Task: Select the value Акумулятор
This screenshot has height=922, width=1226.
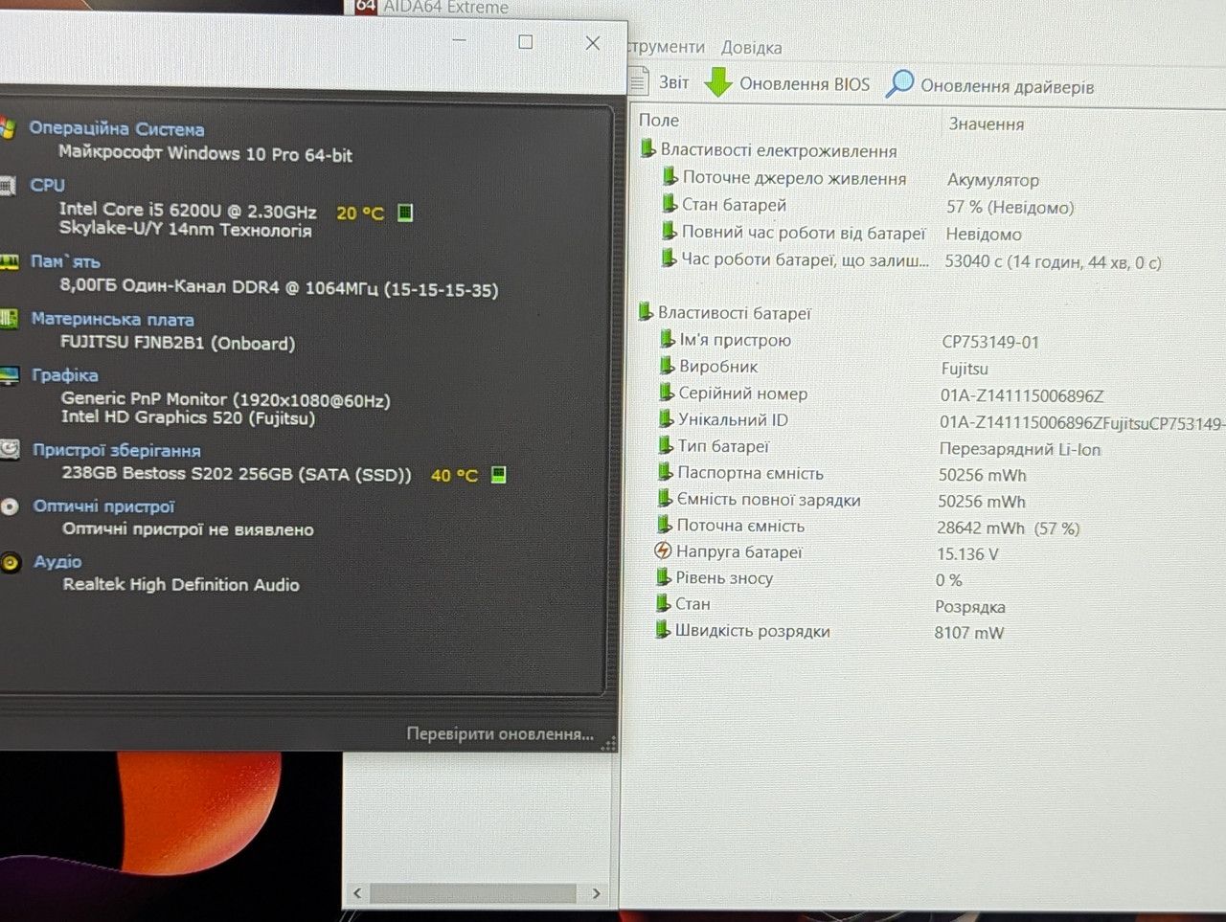Action: click(993, 180)
